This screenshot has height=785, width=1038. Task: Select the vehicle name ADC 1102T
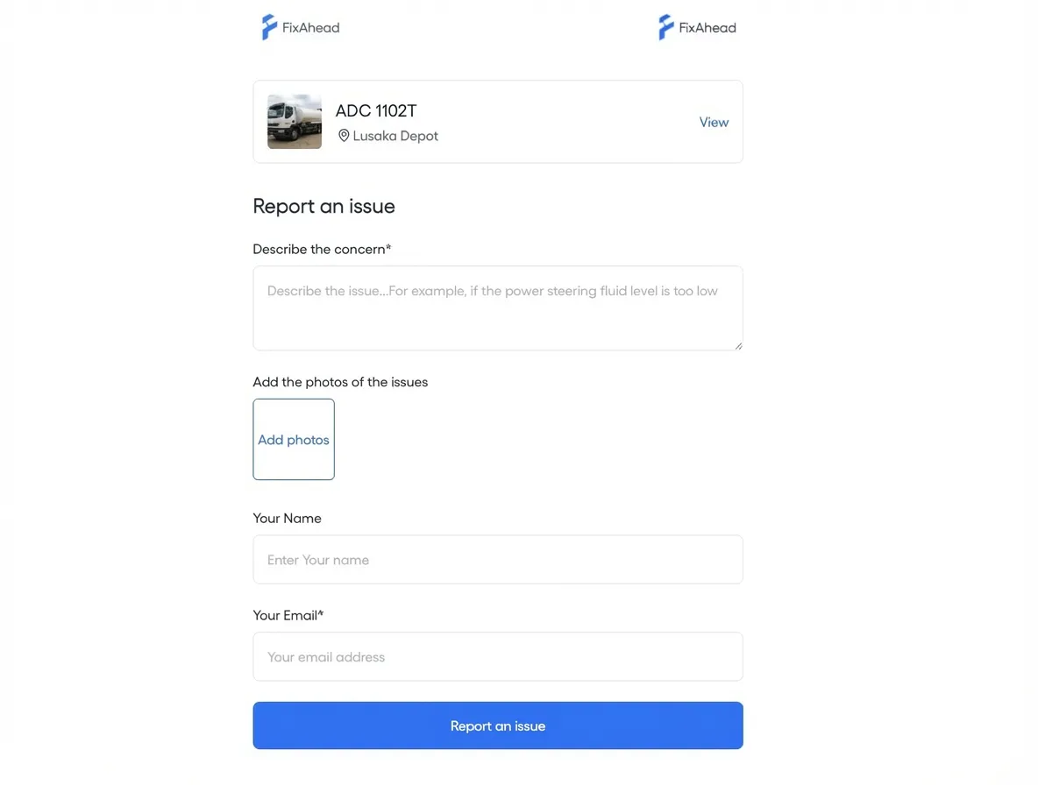pyautogui.click(x=375, y=110)
